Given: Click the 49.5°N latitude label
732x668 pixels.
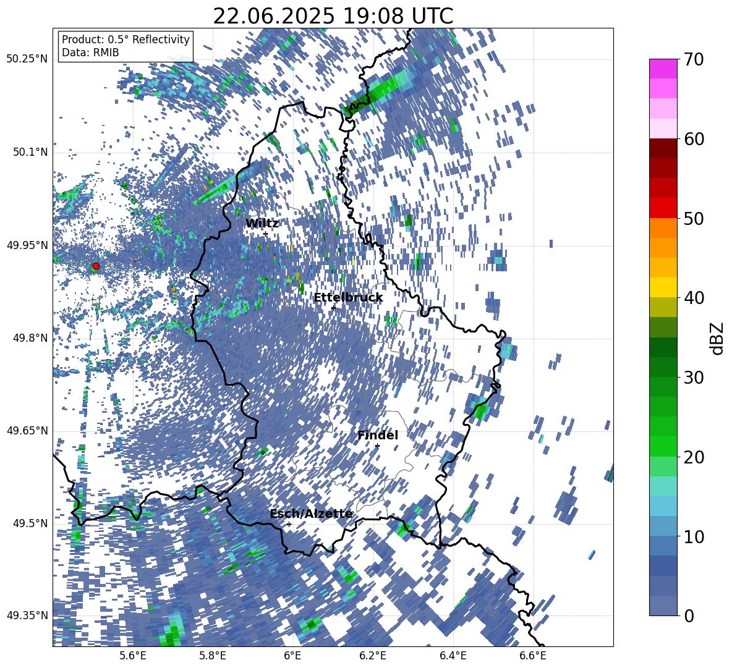Looking at the screenshot, I should coord(31,523).
